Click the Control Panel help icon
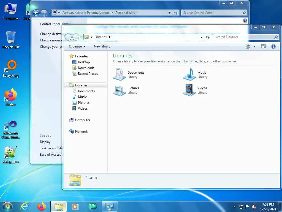This screenshot has height=212, width=282. tap(245, 21)
